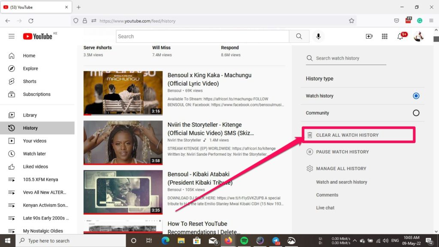Click the browser address bar URL

click(x=138, y=21)
